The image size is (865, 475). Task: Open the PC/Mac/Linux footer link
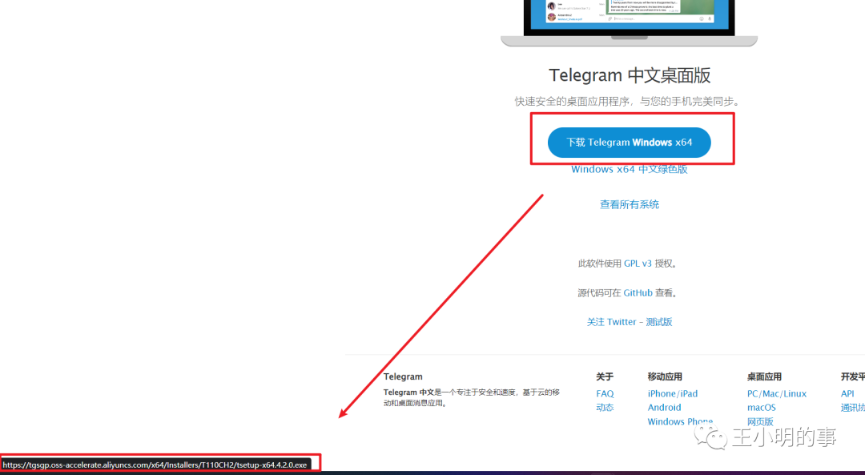point(777,394)
